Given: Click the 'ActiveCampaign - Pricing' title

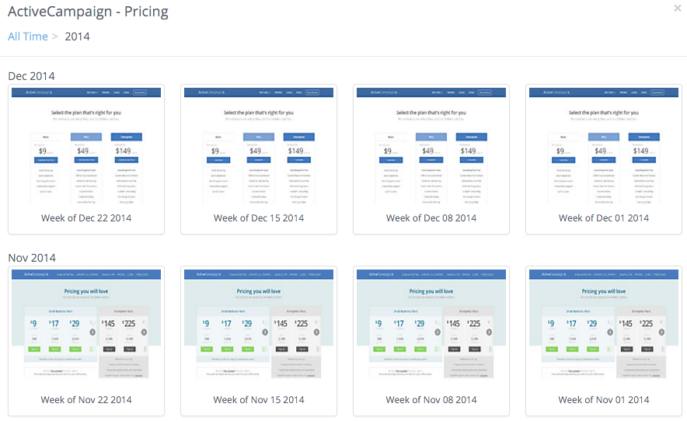Looking at the screenshot, I should pyautogui.click(x=88, y=12).
